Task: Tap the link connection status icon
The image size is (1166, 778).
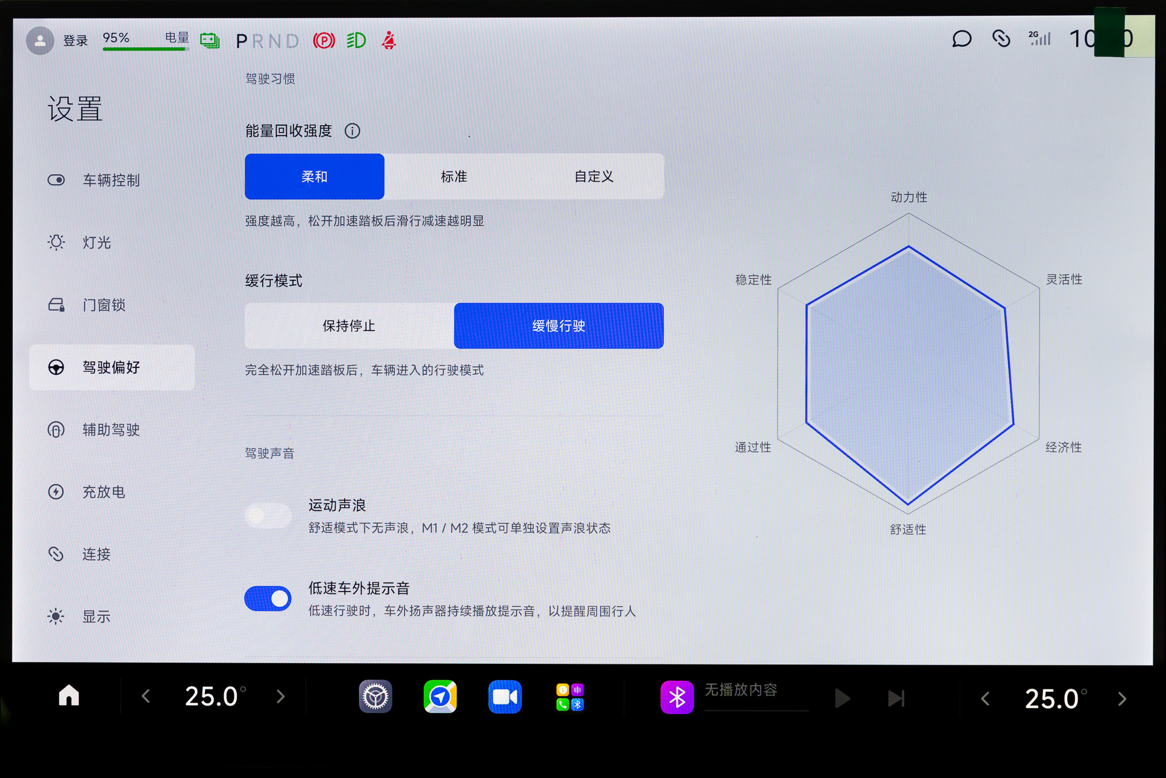Action: pyautogui.click(x=1001, y=39)
